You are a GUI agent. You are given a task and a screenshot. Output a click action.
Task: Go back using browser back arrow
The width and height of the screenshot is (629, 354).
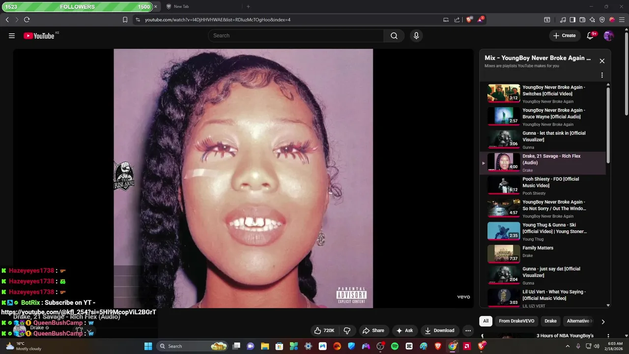coord(7,20)
